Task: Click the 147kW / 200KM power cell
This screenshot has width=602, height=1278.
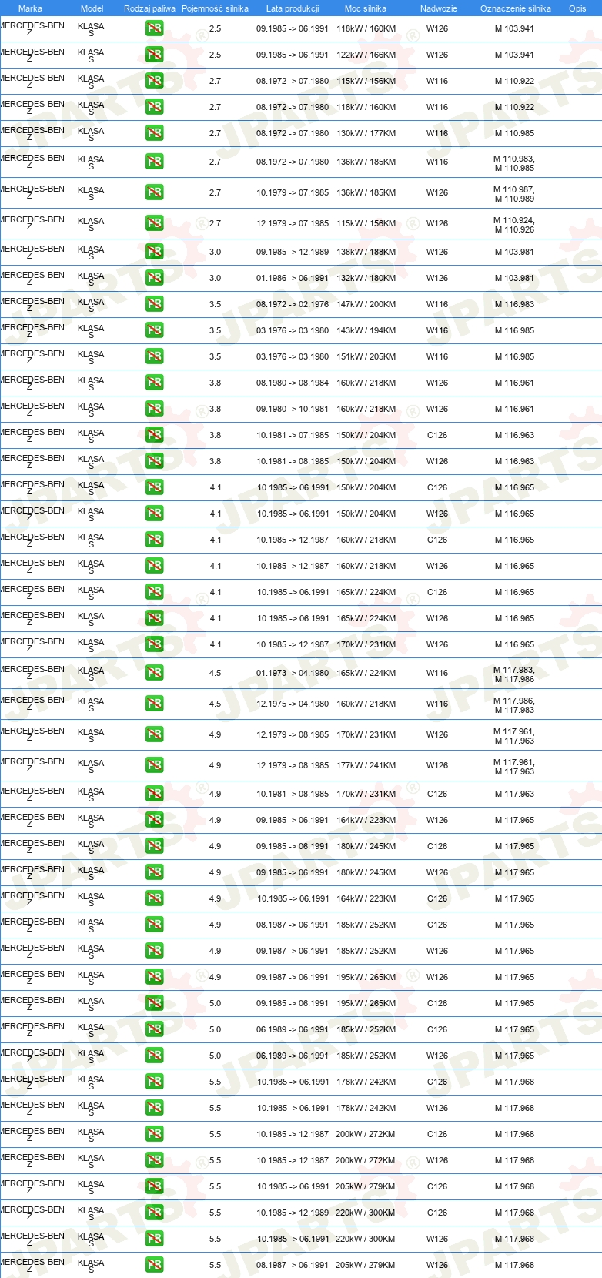Action: [x=366, y=305]
